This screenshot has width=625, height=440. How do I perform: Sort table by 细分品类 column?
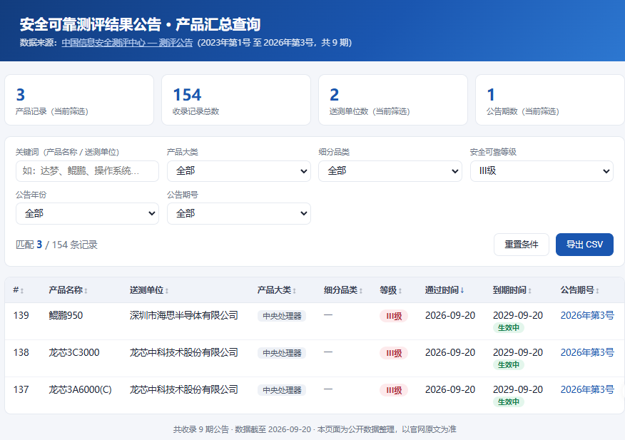click(x=343, y=290)
